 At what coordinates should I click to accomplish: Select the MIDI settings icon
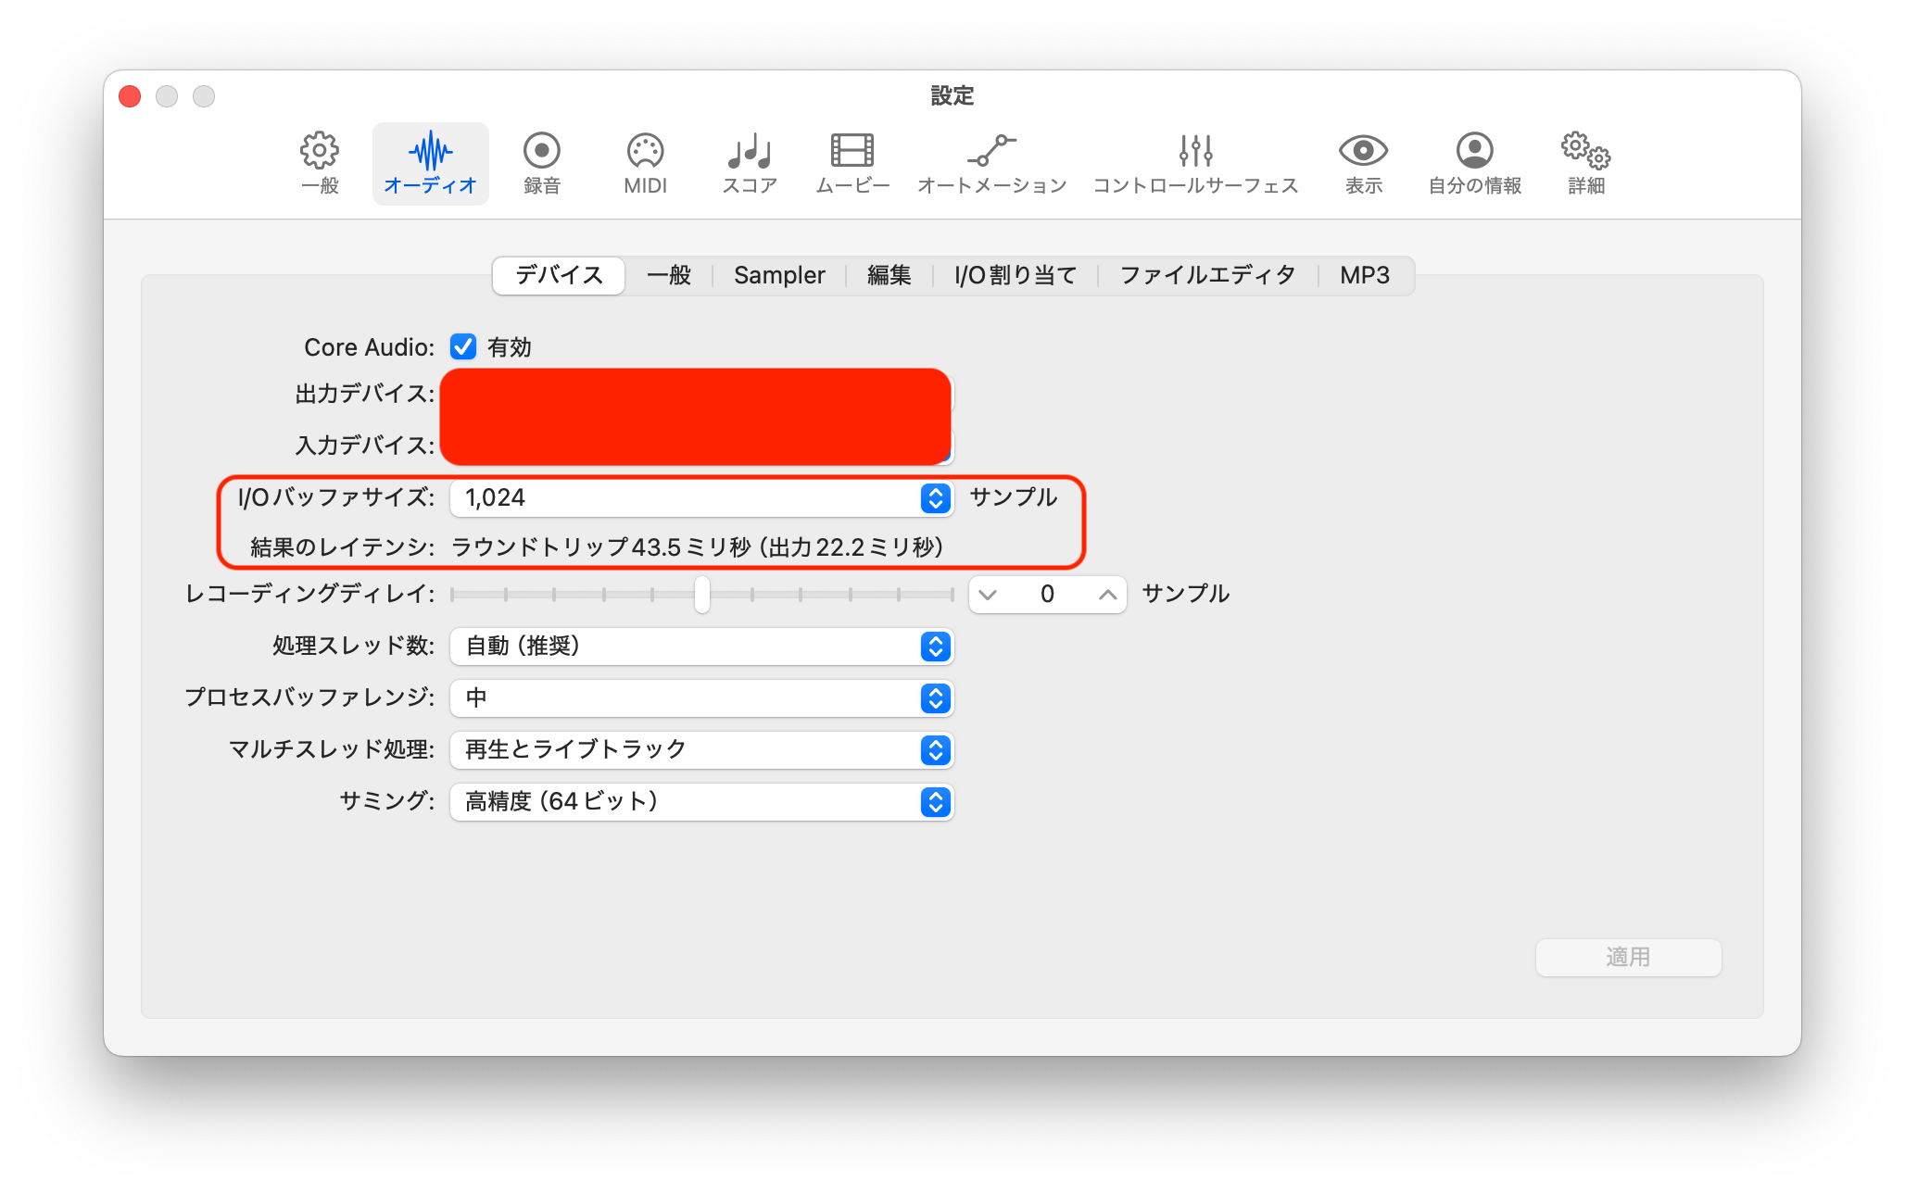(645, 152)
